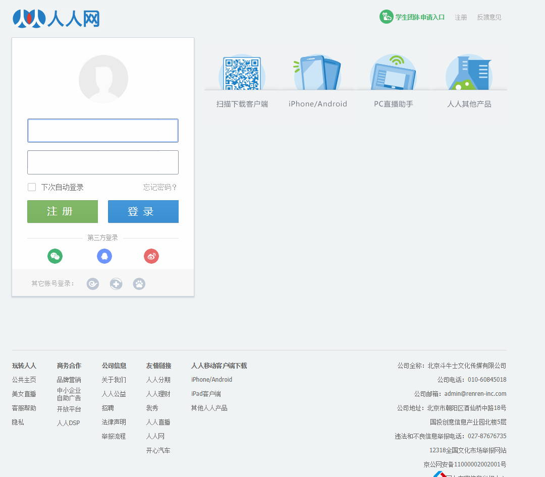Open the 关于我们 footer link

coord(114,380)
